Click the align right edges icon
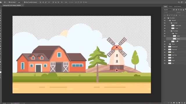186x104 pixels. coord(46,2)
